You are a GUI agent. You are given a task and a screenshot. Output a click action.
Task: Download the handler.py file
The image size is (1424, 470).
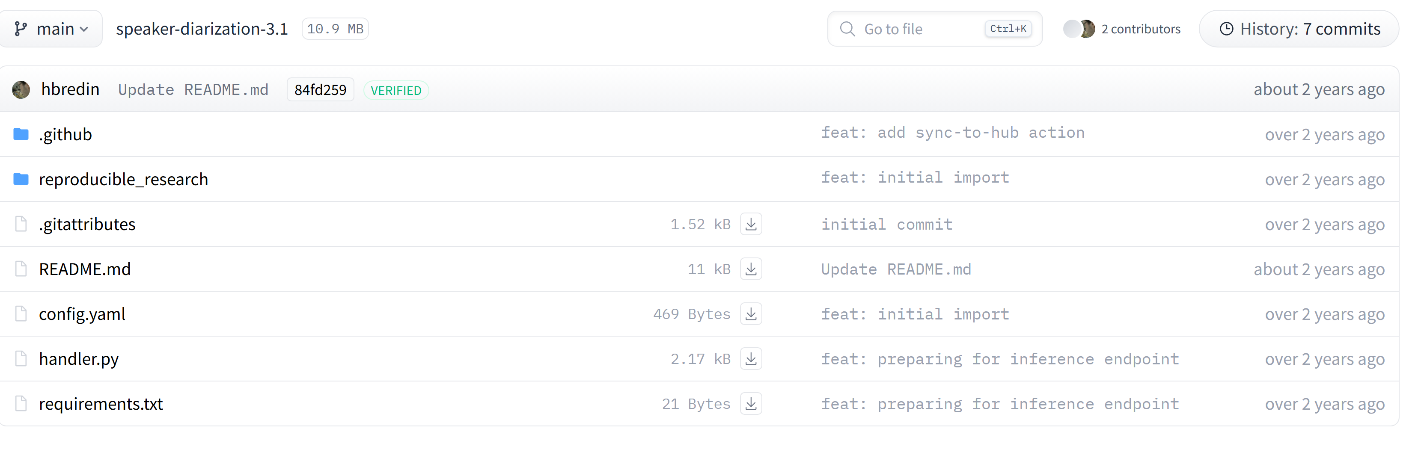pyautogui.click(x=751, y=359)
